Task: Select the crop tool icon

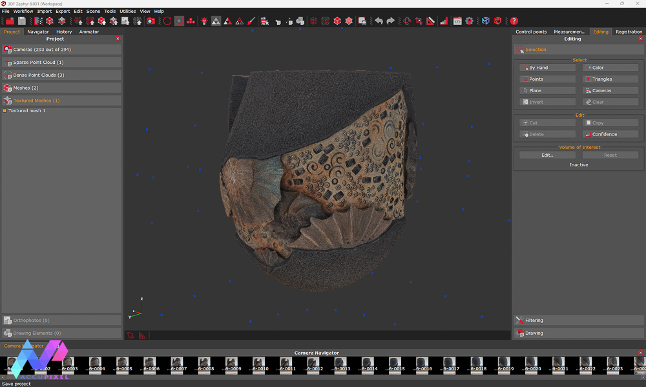Action: click(419, 20)
